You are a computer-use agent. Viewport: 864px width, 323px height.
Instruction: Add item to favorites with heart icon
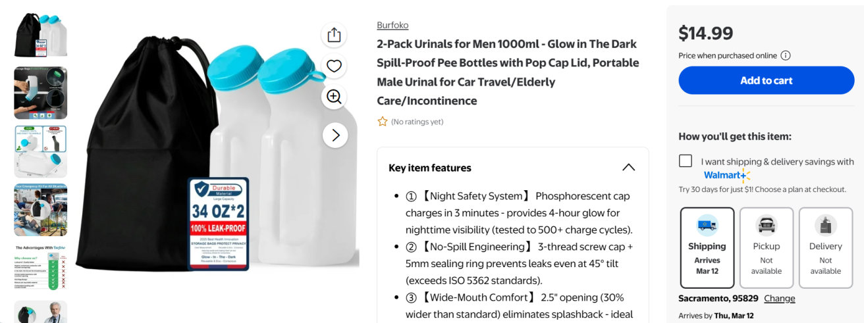[334, 66]
